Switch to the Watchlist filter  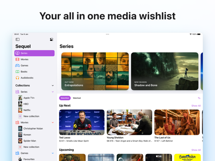(x=65, y=98)
